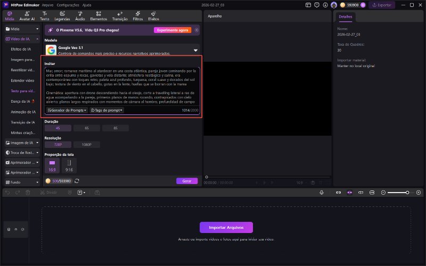Viewport: 426px width, 266px height.
Task: Click the preview playback progress handle
Action: (207, 177)
